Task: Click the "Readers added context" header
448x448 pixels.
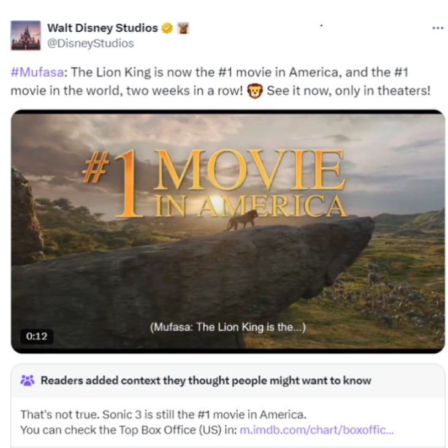Action: (206, 380)
